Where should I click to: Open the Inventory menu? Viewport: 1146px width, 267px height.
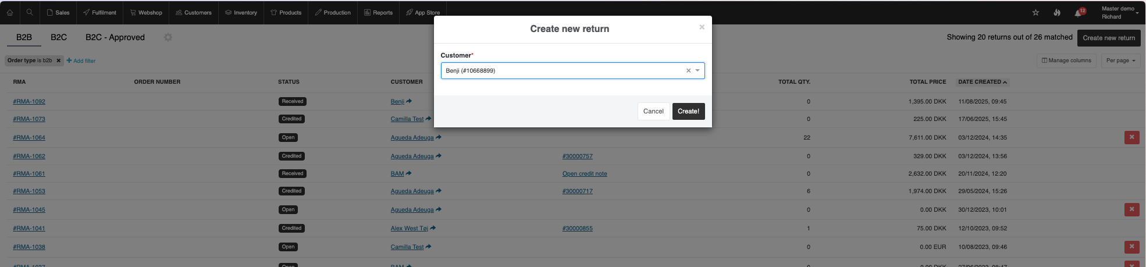(241, 12)
